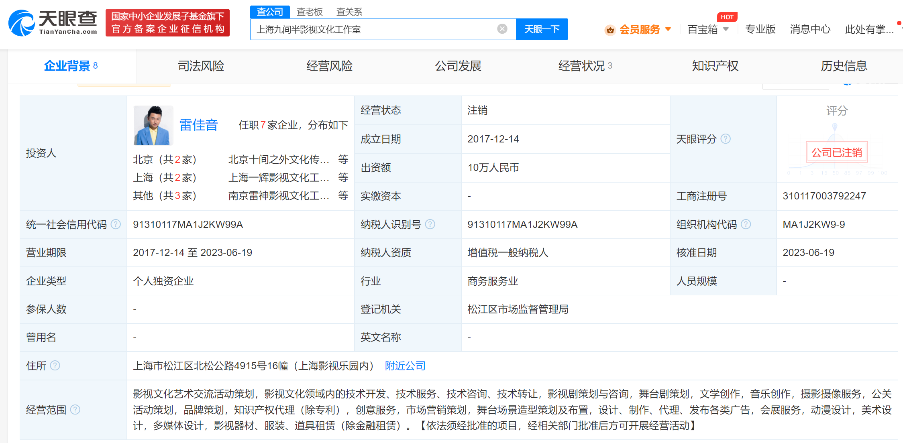
Task: Switch to the 查公司 search tab
Action: coord(270,12)
